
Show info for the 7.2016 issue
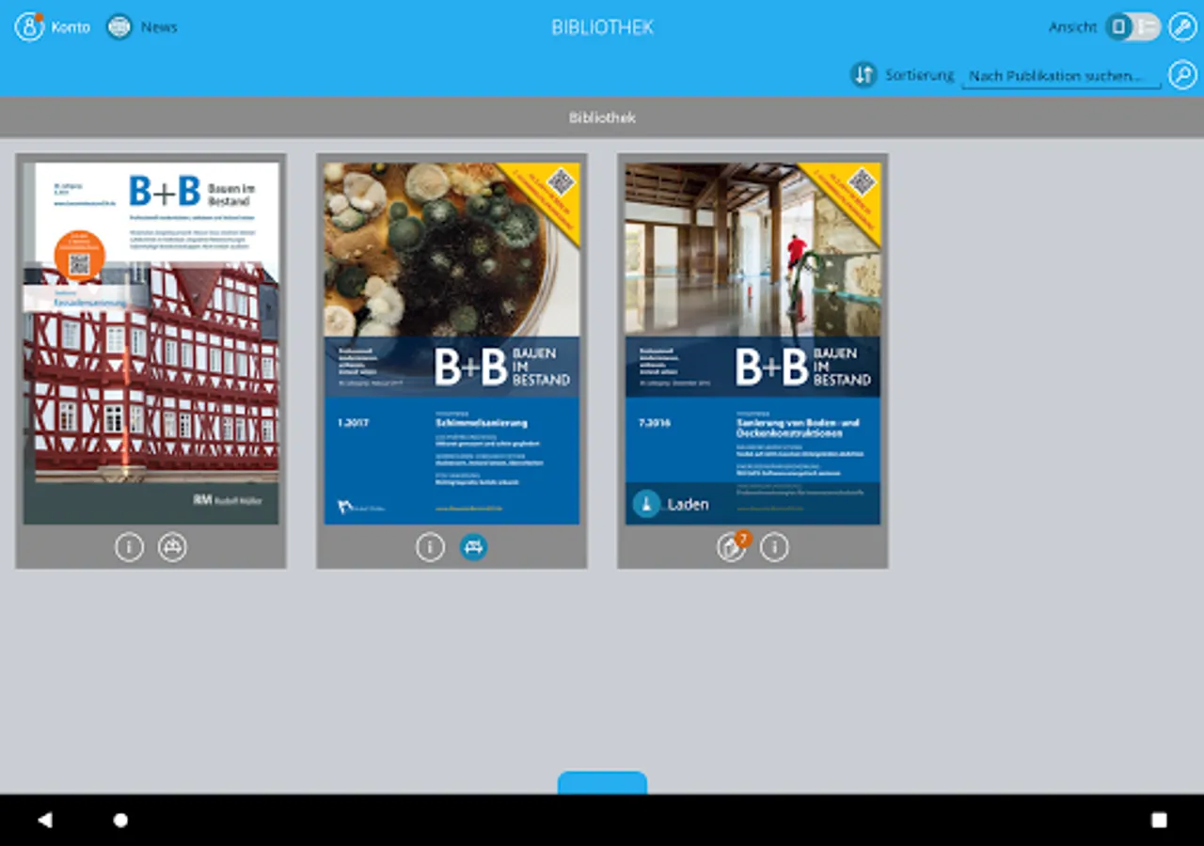774,546
